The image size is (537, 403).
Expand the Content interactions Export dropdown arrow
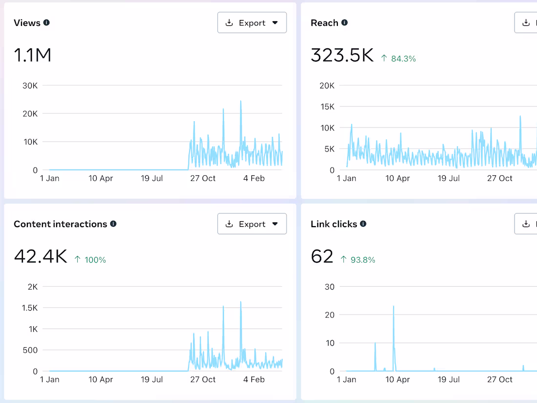(275, 224)
